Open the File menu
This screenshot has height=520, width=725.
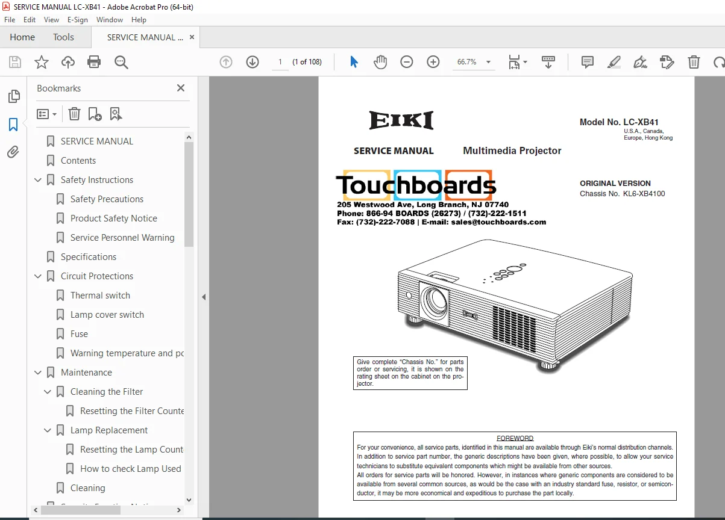[x=10, y=20]
